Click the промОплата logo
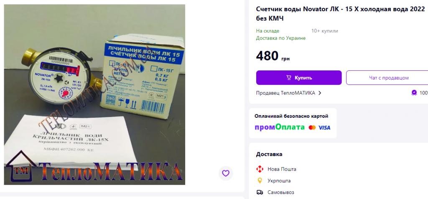428x199 pixels. pyautogui.click(x=280, y=127)
